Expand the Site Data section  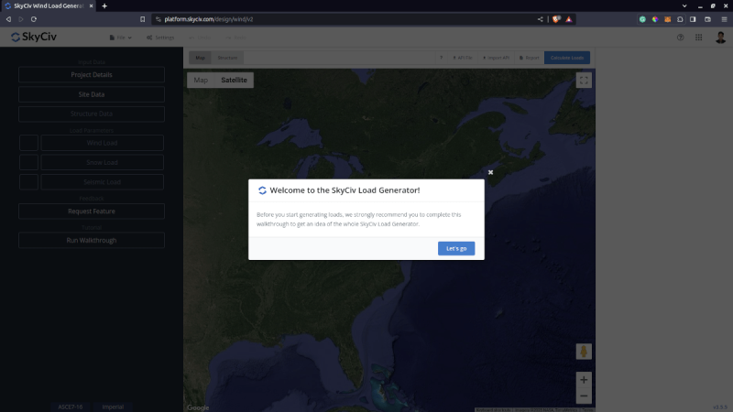[x=91, y=94]
